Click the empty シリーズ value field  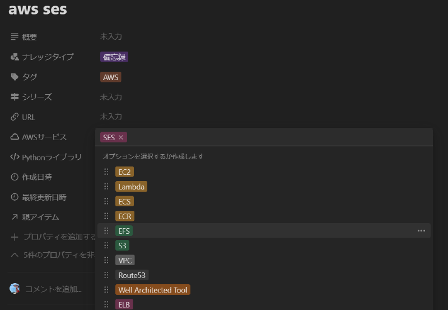pos(111,97)
